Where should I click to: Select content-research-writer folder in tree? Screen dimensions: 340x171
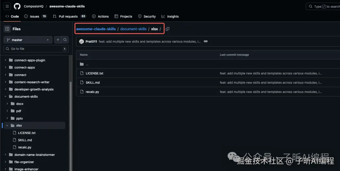tap(32, 82)
